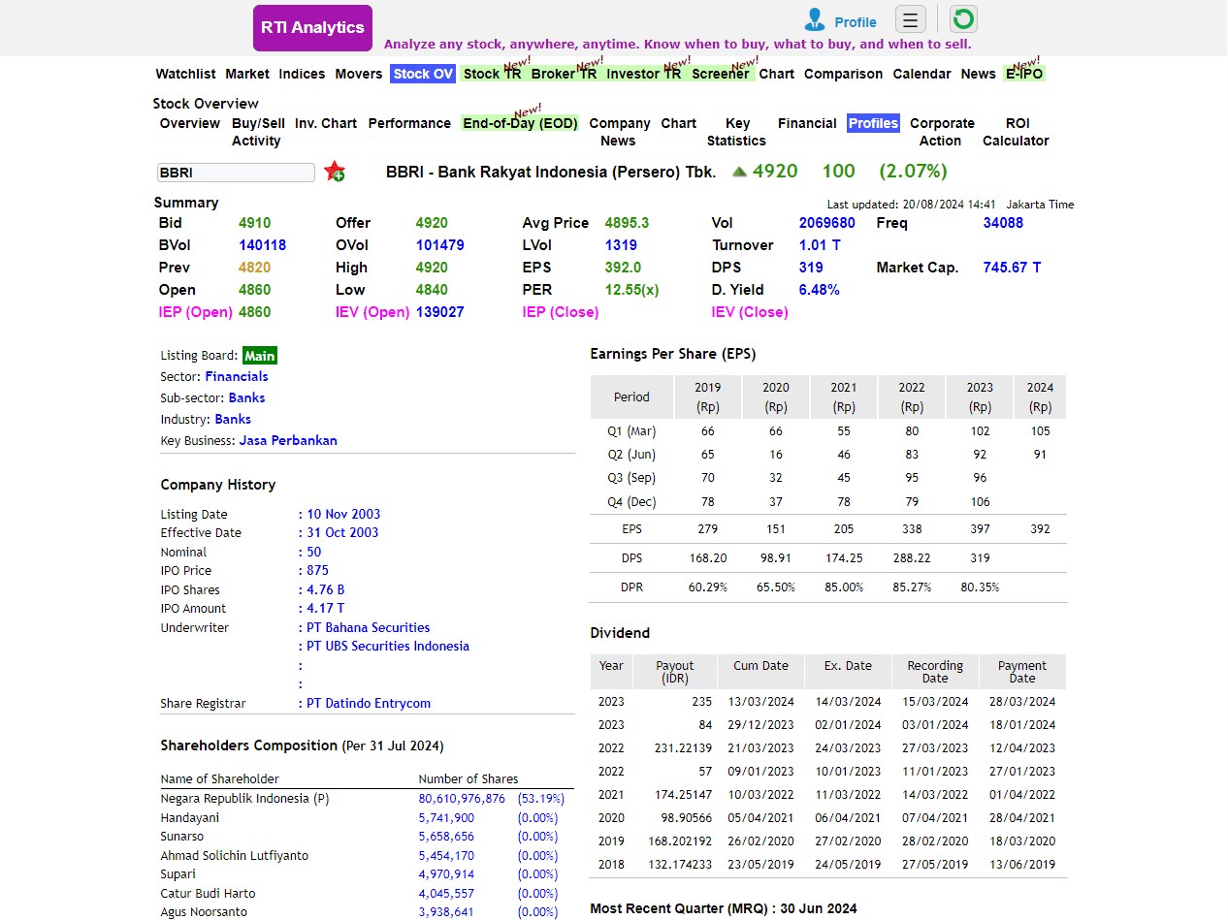Click the Main listing board badge

pos(260,356)
